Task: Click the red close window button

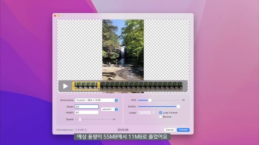Action: [x=55, y=16]
